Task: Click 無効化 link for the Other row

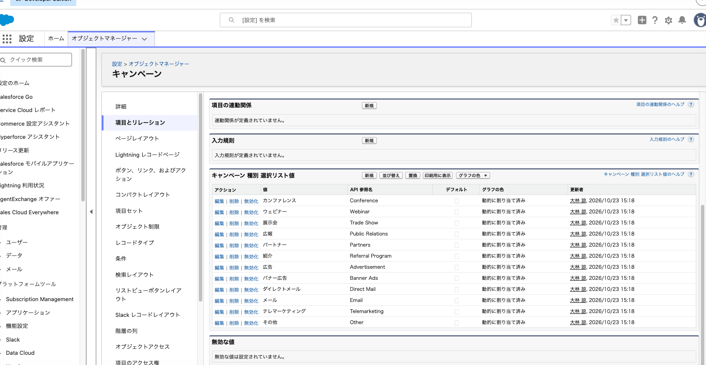Action: click(x=251, y=323)
